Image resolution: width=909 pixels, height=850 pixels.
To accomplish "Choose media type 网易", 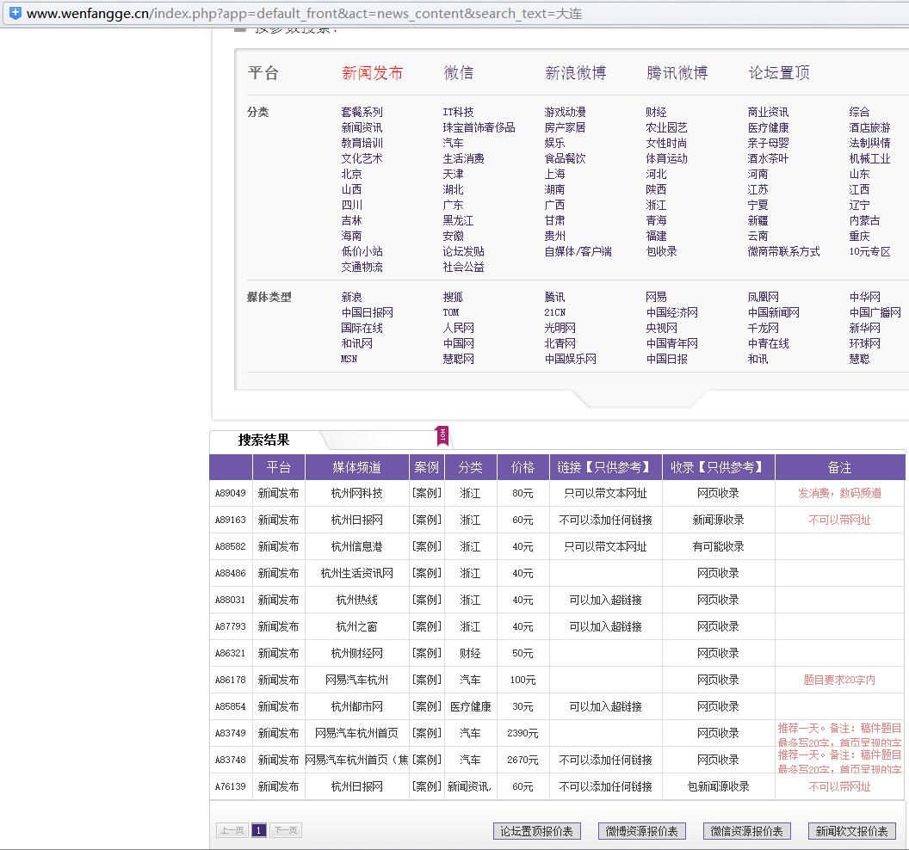I will (656, 297).
